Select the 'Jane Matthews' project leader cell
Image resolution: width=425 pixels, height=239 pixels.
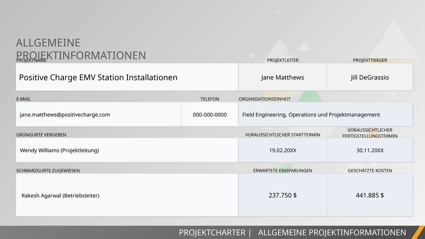tap(283, 77)
